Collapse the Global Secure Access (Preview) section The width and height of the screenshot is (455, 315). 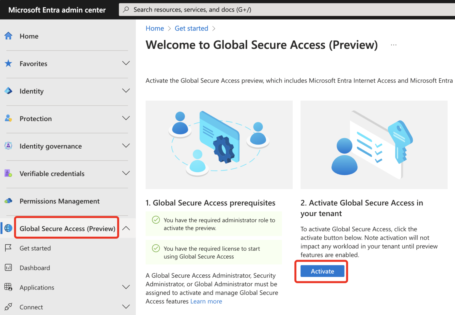tap(126, 228)
